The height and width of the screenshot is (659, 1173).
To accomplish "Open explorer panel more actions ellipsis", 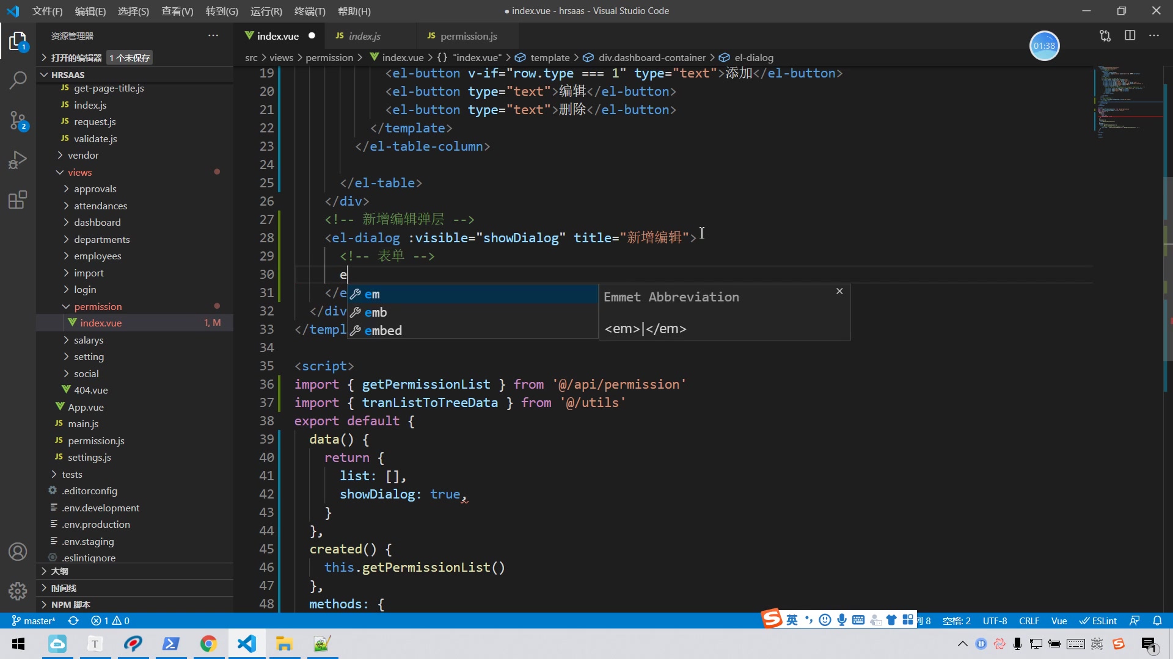I will click(x=213, y=36).
